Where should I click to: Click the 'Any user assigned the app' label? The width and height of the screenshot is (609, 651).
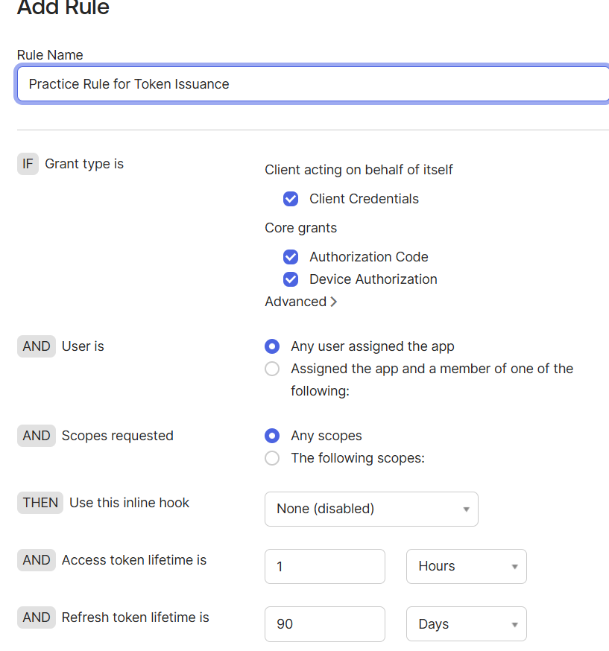click(x=372, y=346)
